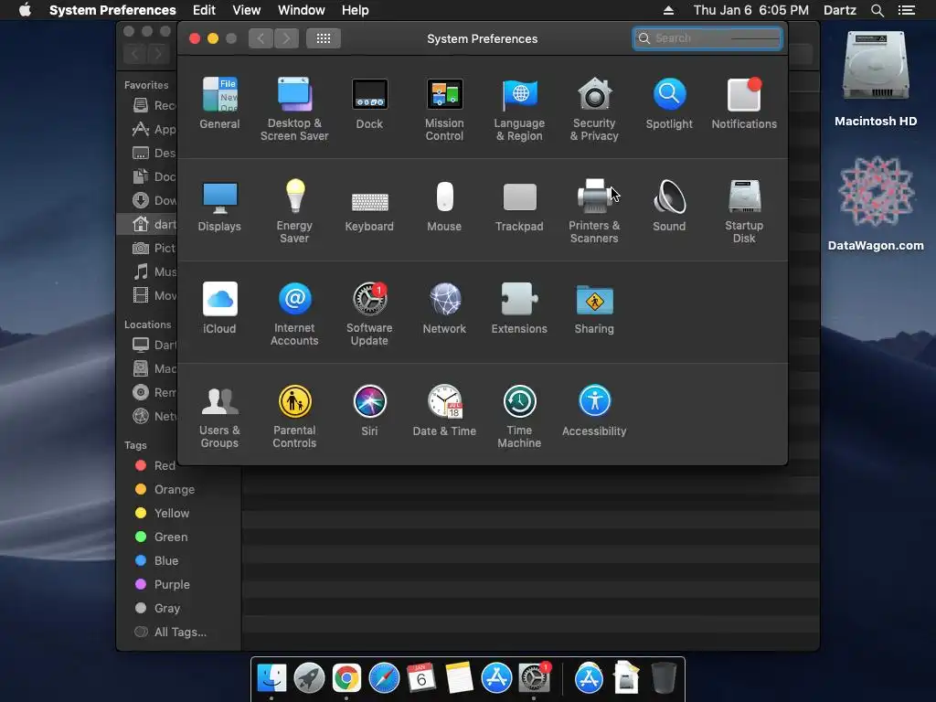Open Date & Time preferences
Screen dimensions: 936x702
pos(444,410)
